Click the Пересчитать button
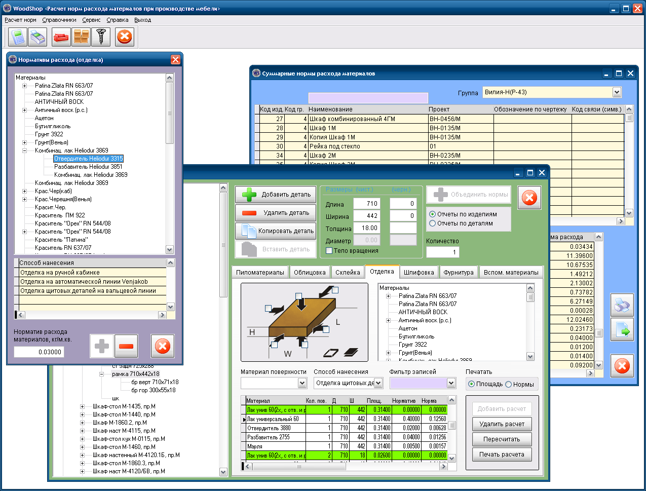This screenshot has height=491, width=646. coord(502,439)
